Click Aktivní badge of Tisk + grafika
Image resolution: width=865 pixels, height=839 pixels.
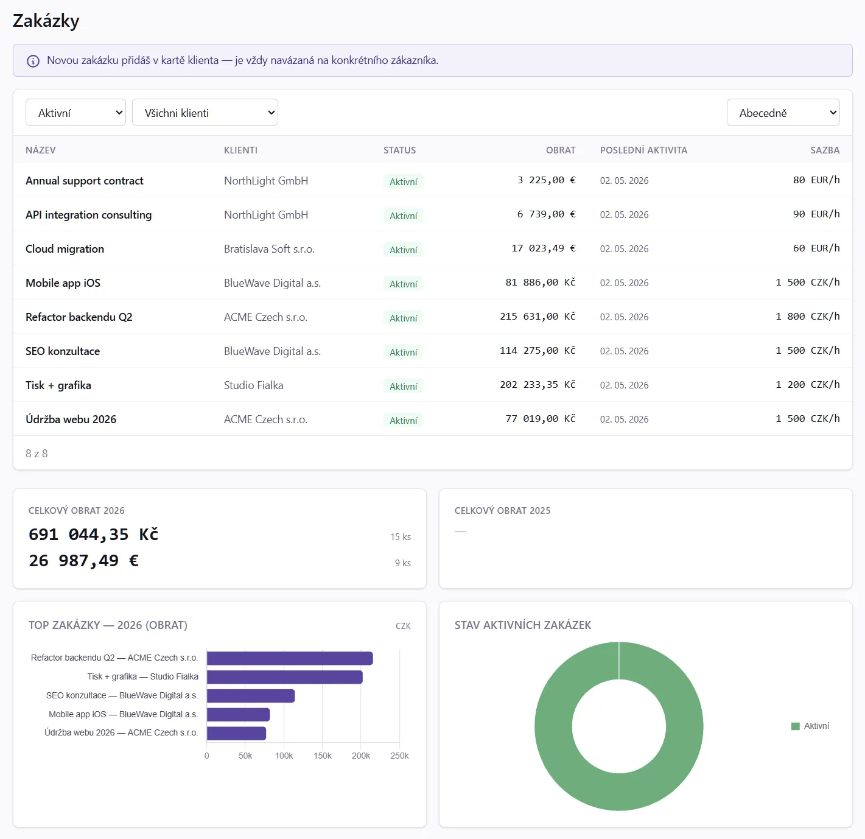point(403,386)
